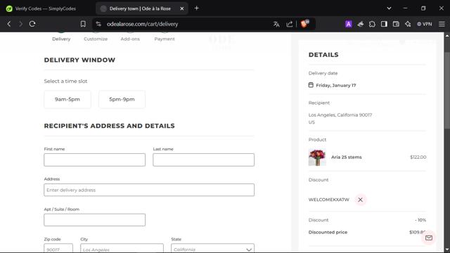Click the WELCOMEKXA7W code text
The image size is (450, 253).
click(x=329, y=200)
